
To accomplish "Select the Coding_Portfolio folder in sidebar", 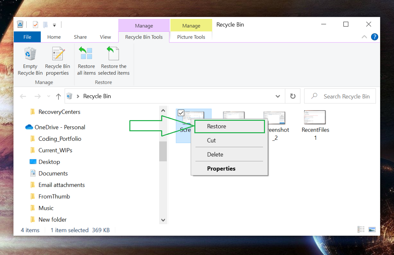I will coord(59,139).
